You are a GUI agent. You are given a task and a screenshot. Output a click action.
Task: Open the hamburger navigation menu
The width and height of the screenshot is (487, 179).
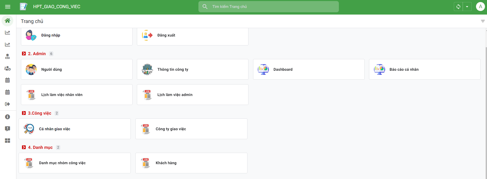pos(8,7)
